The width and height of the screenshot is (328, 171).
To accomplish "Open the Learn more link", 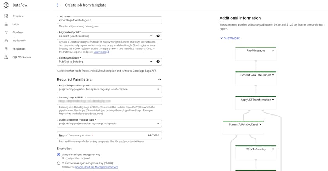I will pyautogui.click(x=100, y=52).
